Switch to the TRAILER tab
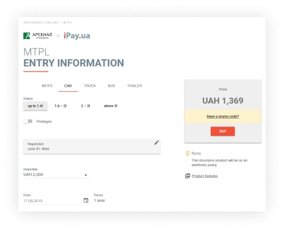284x231 pixels. (134, 86)
